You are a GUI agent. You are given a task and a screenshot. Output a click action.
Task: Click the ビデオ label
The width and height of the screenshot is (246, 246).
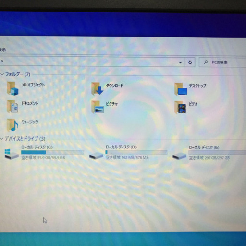(193, 104)
